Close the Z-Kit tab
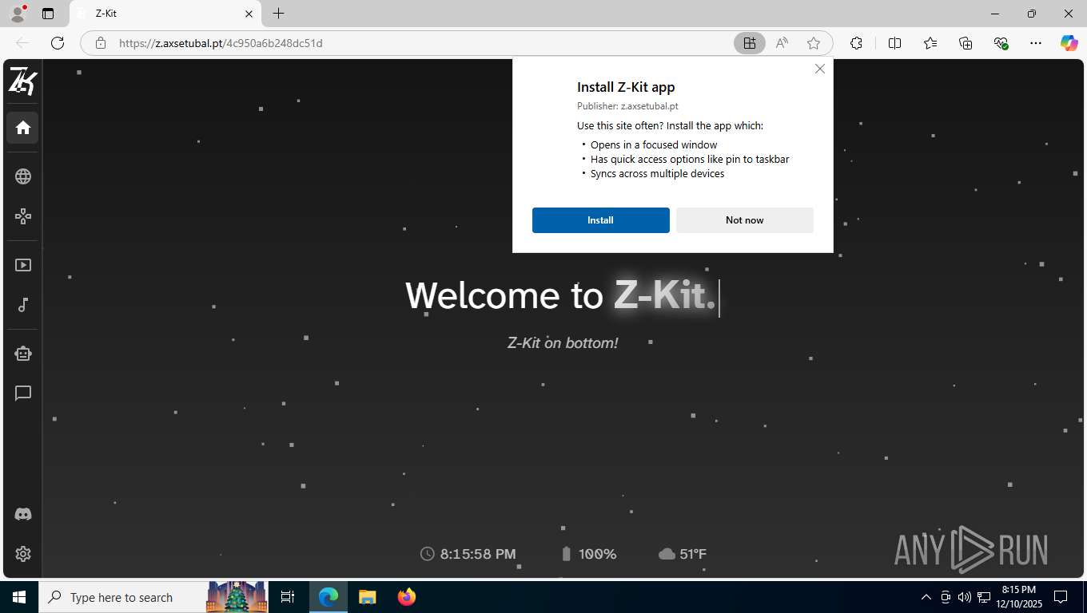The image size is (1087, 613). pos(249,14)
